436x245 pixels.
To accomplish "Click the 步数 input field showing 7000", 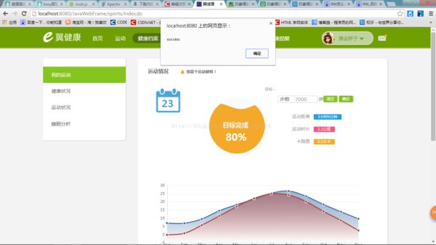I will point(297,99).
